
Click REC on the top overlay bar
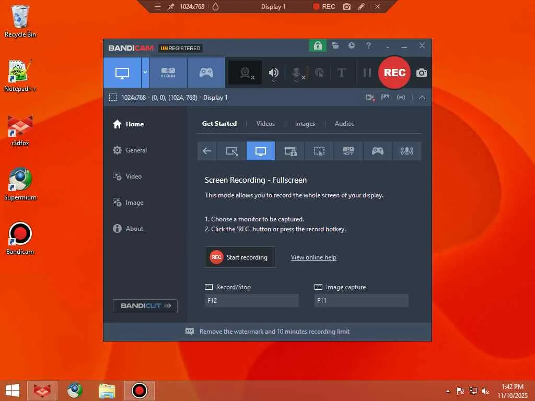click(x=324, y=6)
